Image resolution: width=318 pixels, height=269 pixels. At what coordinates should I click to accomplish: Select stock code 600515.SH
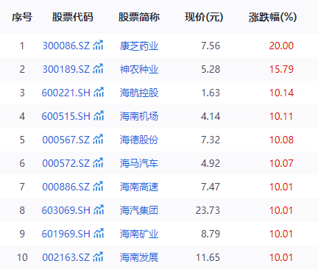[x=66, y=116]
